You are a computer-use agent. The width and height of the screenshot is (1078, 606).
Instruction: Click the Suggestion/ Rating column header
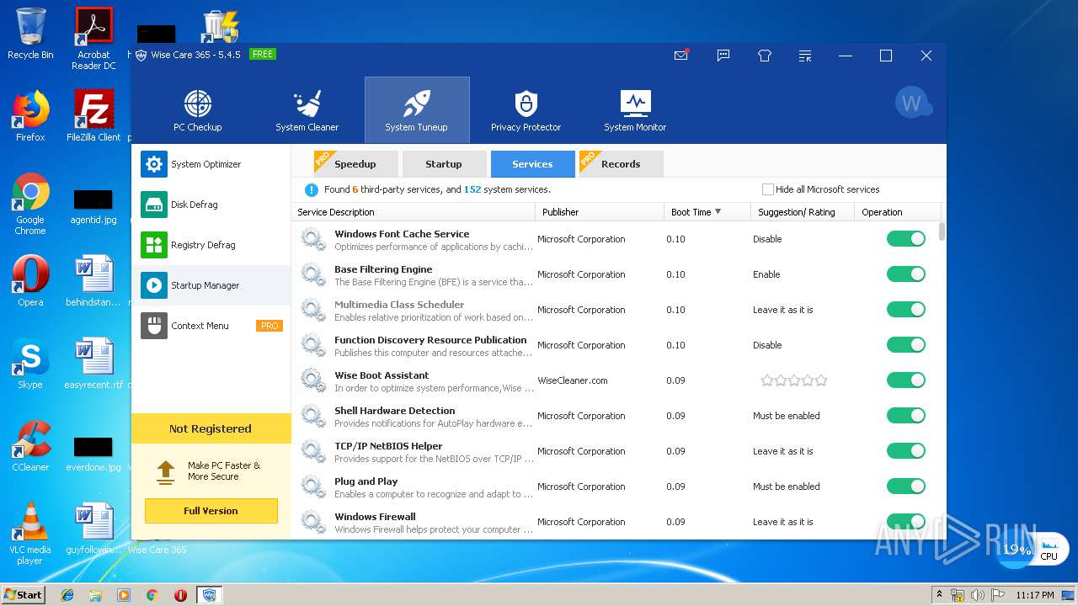pyautogui.click(x=803, y=212)
